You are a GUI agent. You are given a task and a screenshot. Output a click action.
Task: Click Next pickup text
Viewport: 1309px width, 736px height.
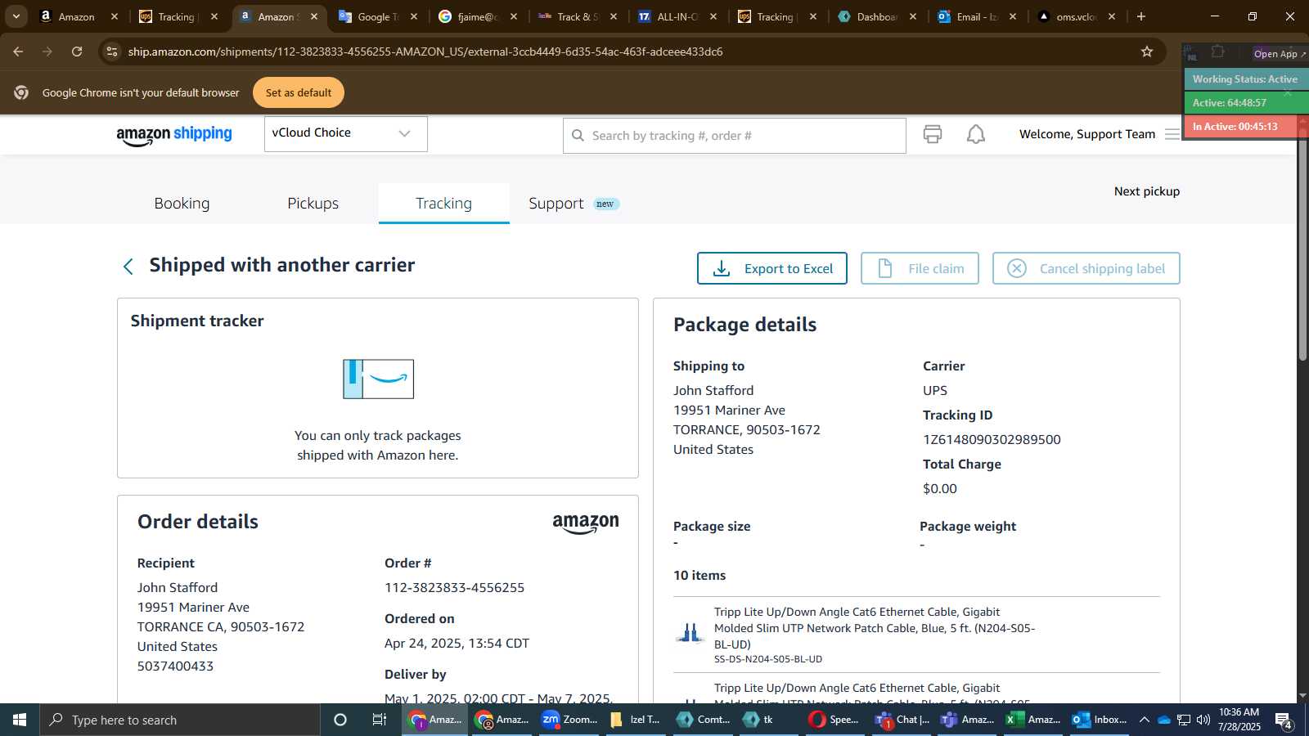click(1146, 191)
